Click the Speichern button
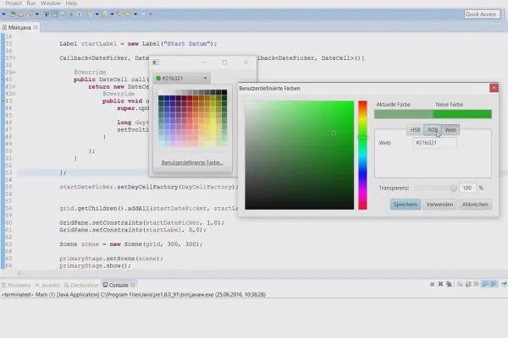 405,204
